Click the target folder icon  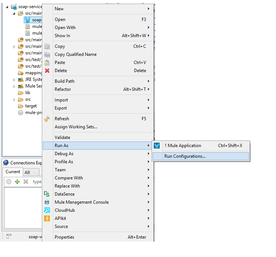21,106
